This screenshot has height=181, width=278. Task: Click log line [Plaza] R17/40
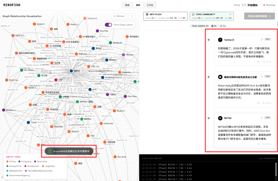[x=167, y=165]
